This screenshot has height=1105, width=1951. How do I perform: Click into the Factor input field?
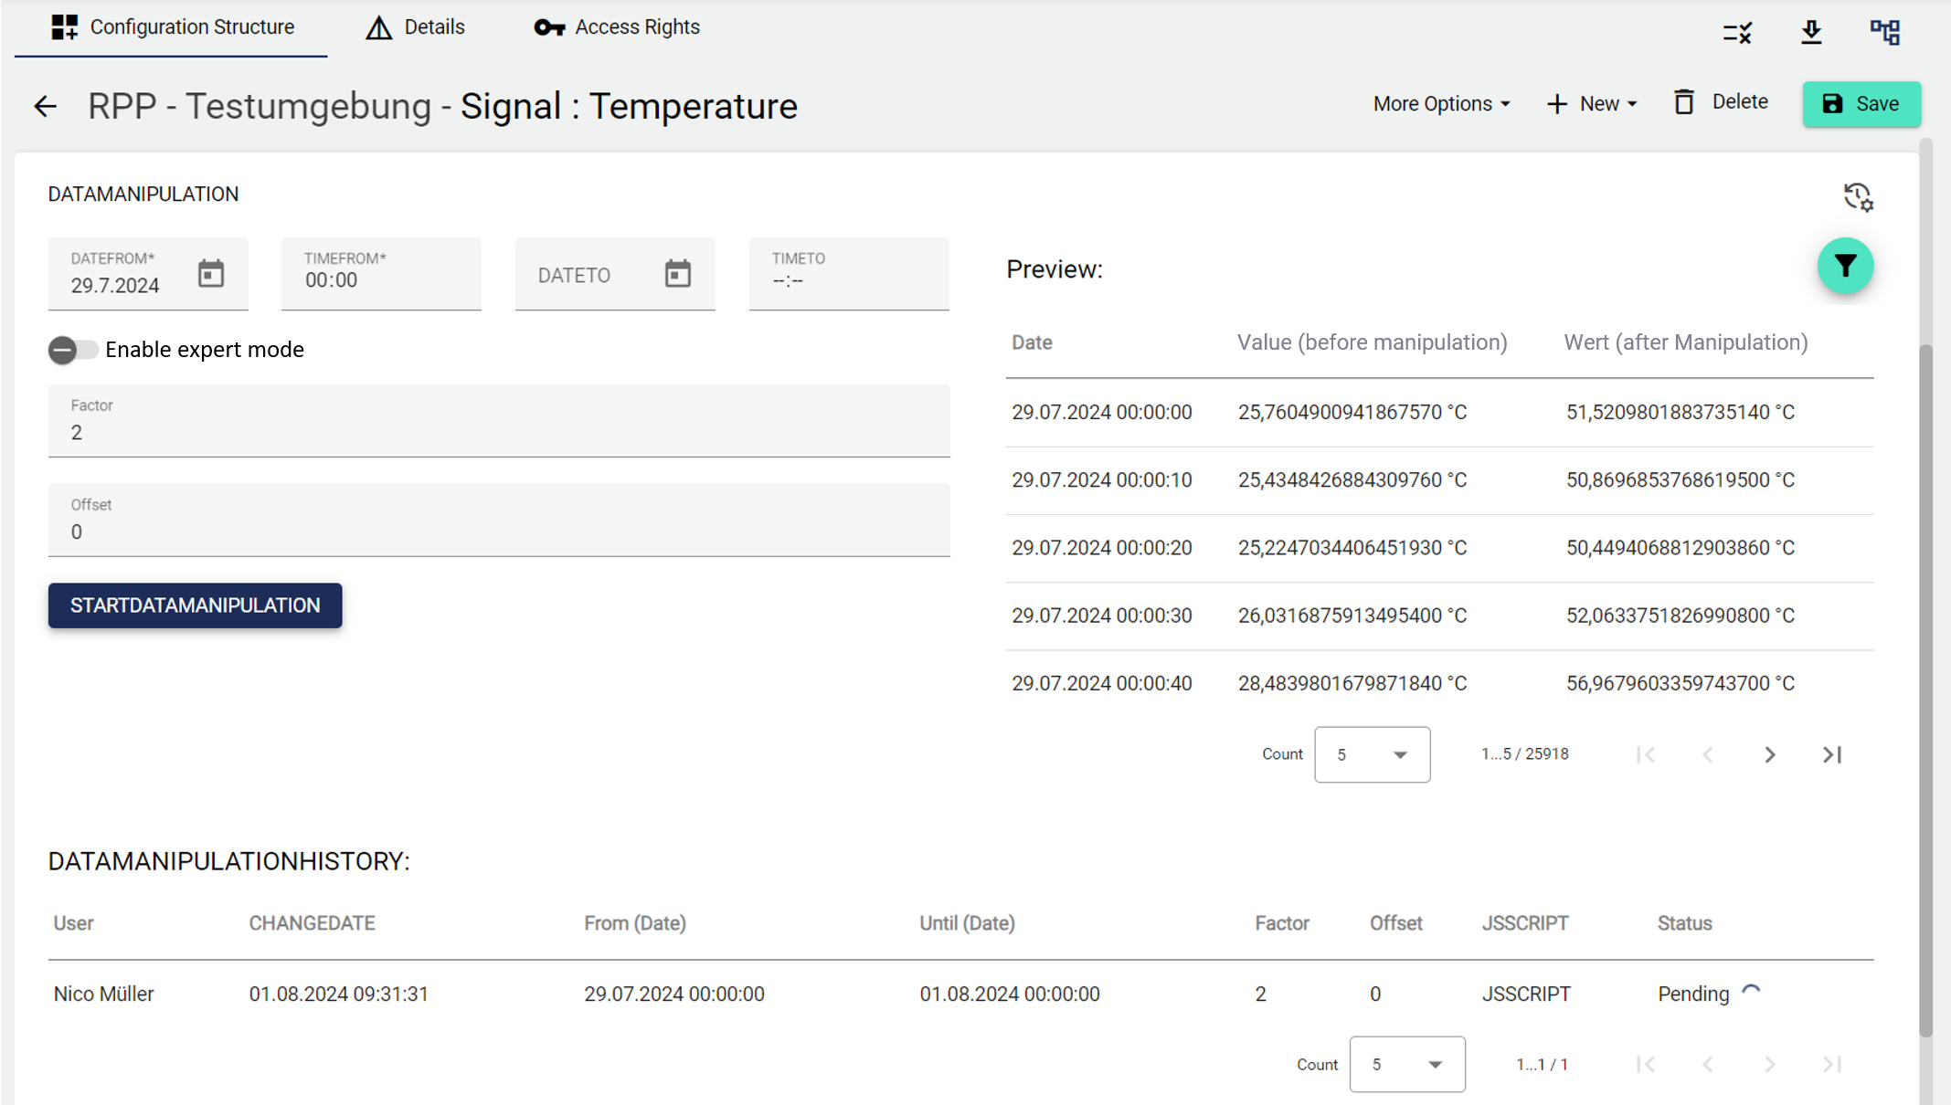[499, 432]
